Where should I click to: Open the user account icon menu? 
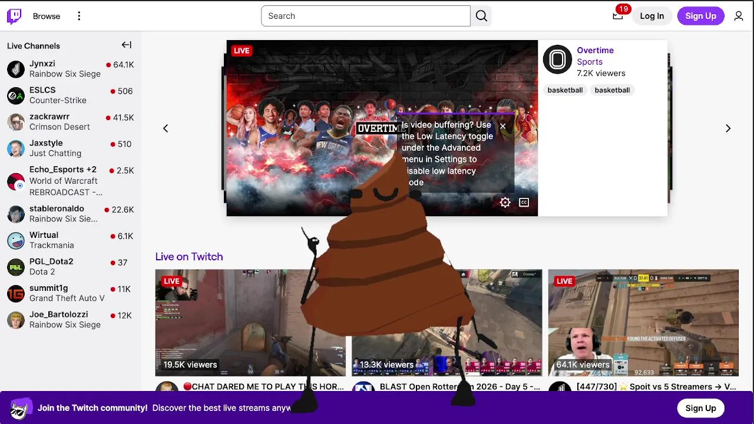(739, 16)
